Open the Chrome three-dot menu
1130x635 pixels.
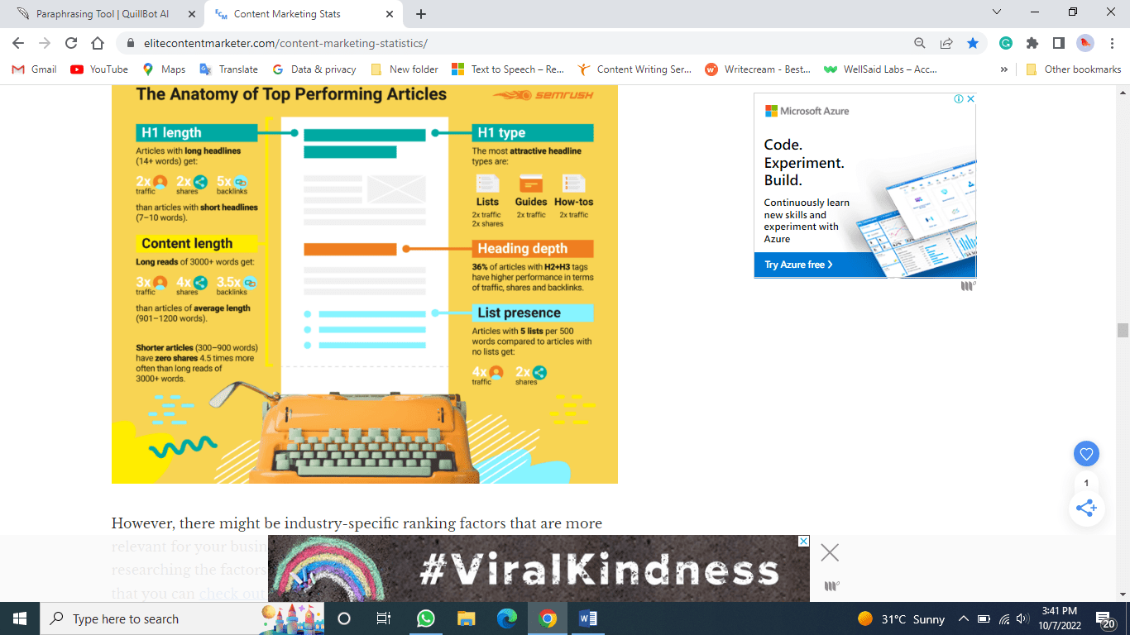point(1112,43)
